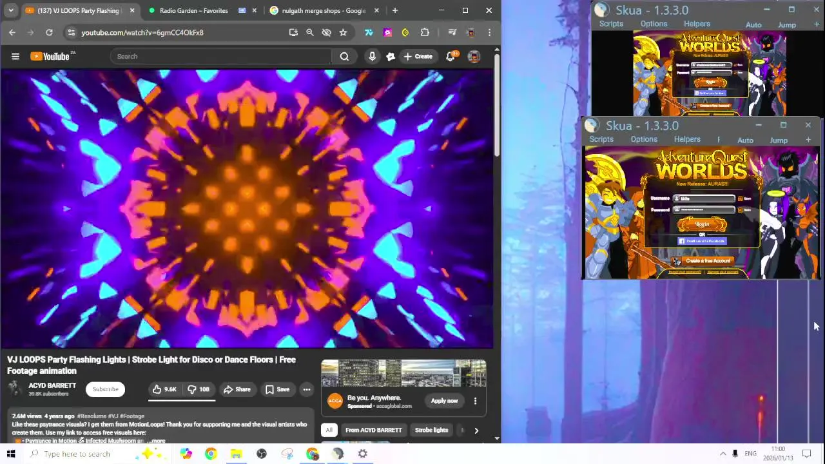The image size is (825, 464).
Task: Click the video player to pause
Action: [x=247, y=209]
